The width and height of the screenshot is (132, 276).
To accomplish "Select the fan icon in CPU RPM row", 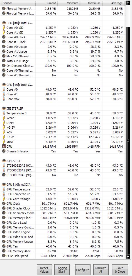I will point(4,147).
